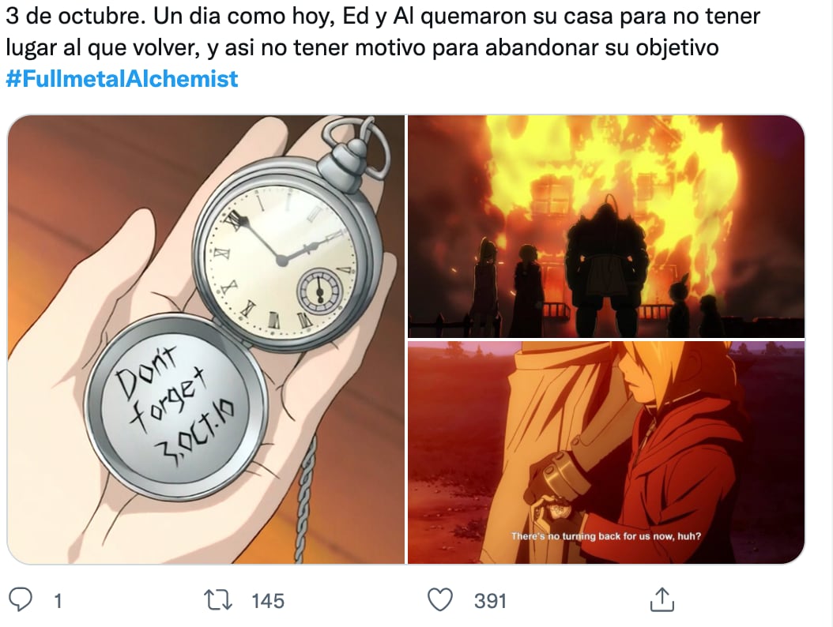This screenshot has width=833, height=627.
Task: Click the like count 391
Action: pyautogui.click(x=490, y=600)
